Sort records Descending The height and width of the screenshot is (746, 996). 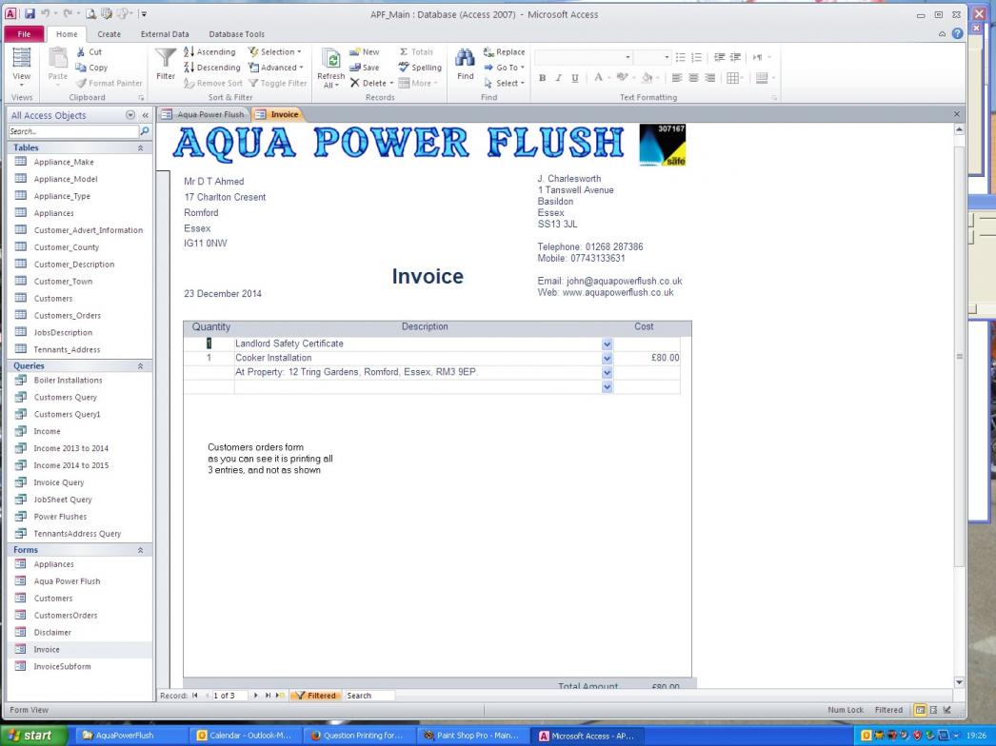pyautogui.click(x=212, y=68)
